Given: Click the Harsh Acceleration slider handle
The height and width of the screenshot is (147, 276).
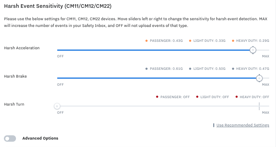Looking at the screenshot, I should coord(253,50).
